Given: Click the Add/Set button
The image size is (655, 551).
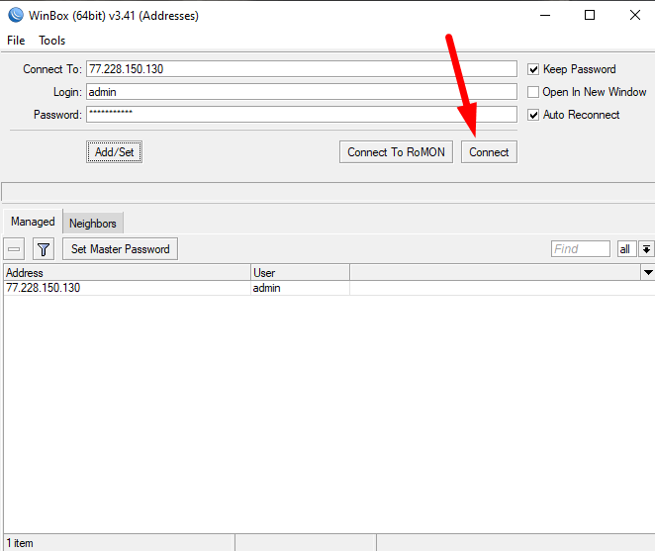Looking at the screenshot, I should point(114,152).
